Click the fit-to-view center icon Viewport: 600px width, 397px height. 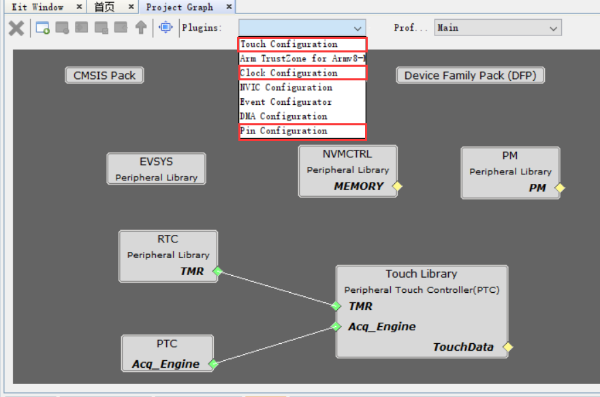click(x=165, y=27)
